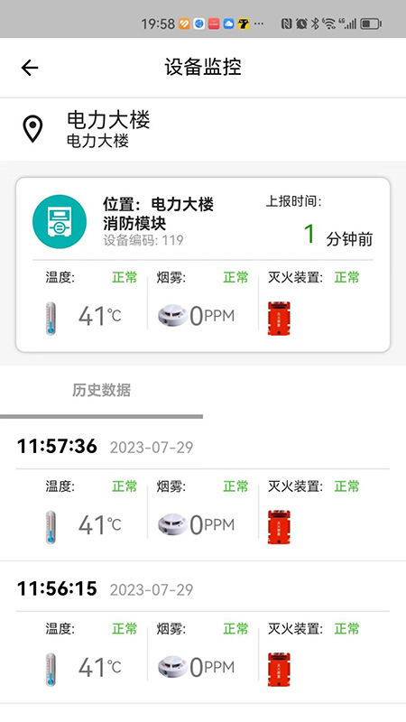
Task: Tap the 1 分钟前 report time
Action: 337,235
